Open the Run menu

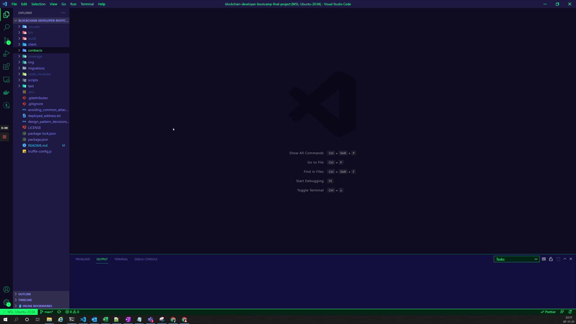coord(73,4)
